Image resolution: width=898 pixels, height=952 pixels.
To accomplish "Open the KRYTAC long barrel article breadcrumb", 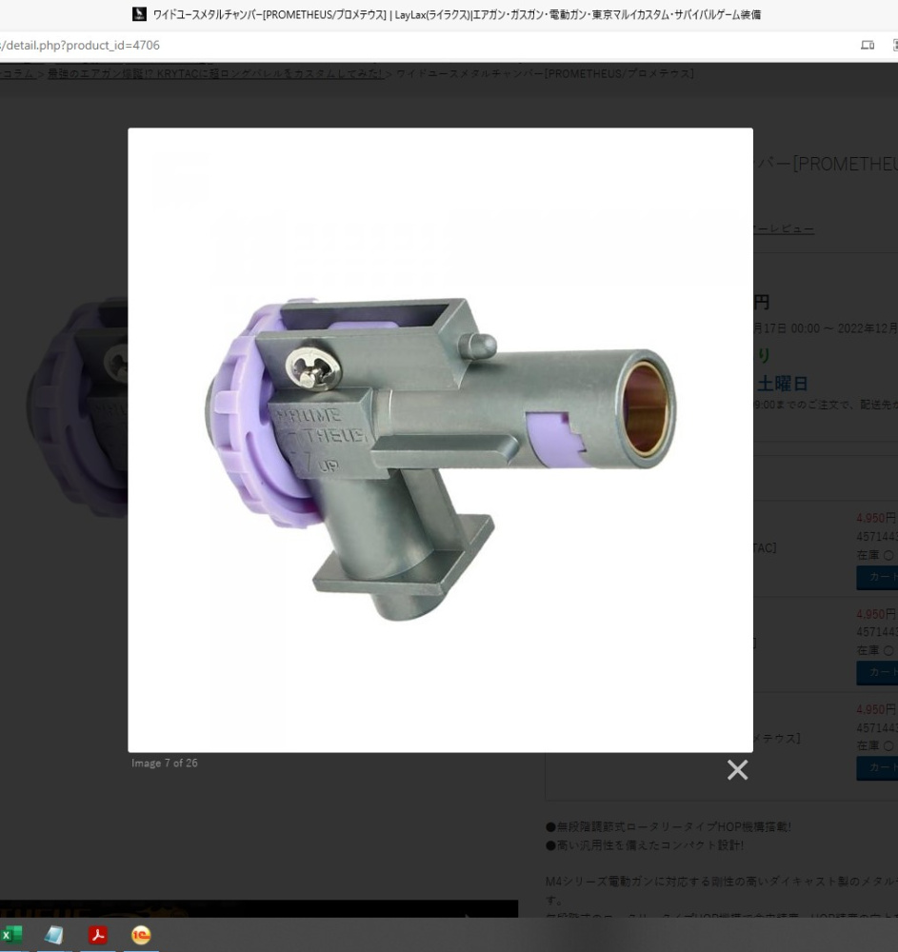I will tap(215, 73).
